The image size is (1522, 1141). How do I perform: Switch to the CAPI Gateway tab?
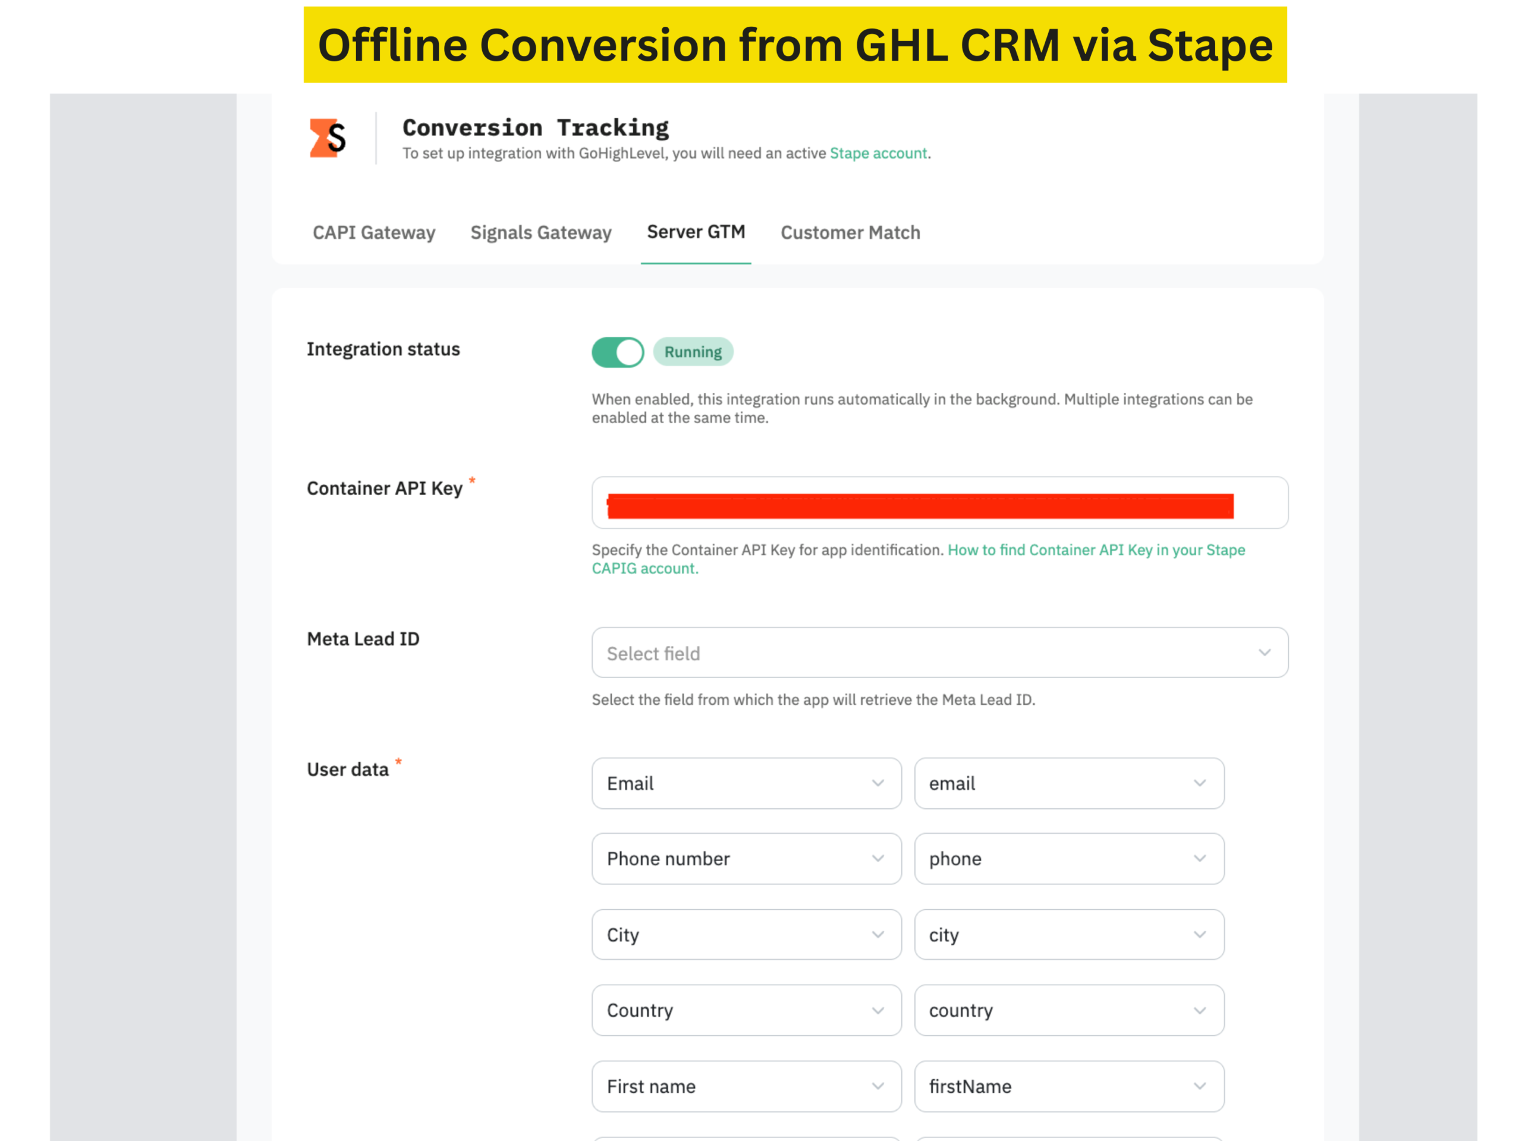click(373, 232)
